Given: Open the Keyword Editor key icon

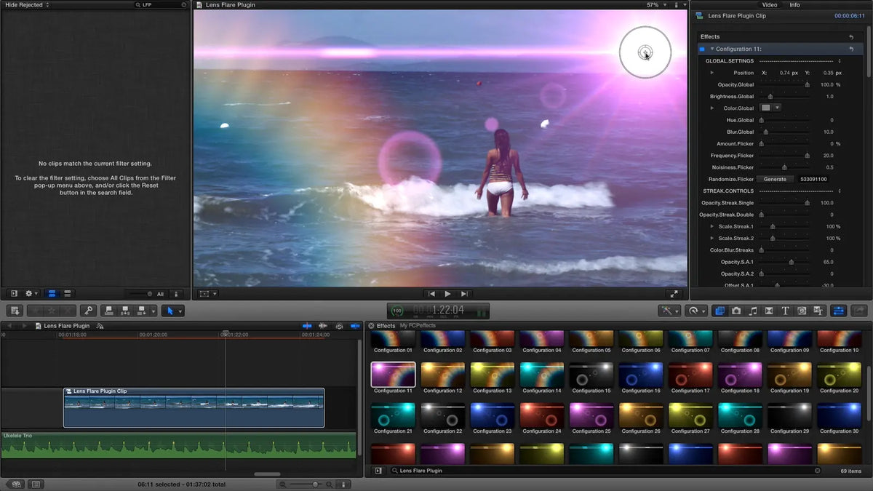Looking at the screenshot, I should [x=87, y=311].
